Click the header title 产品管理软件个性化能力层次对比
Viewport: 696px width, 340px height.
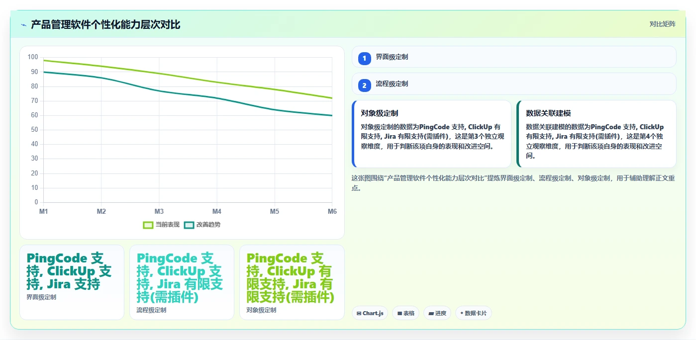105,24
